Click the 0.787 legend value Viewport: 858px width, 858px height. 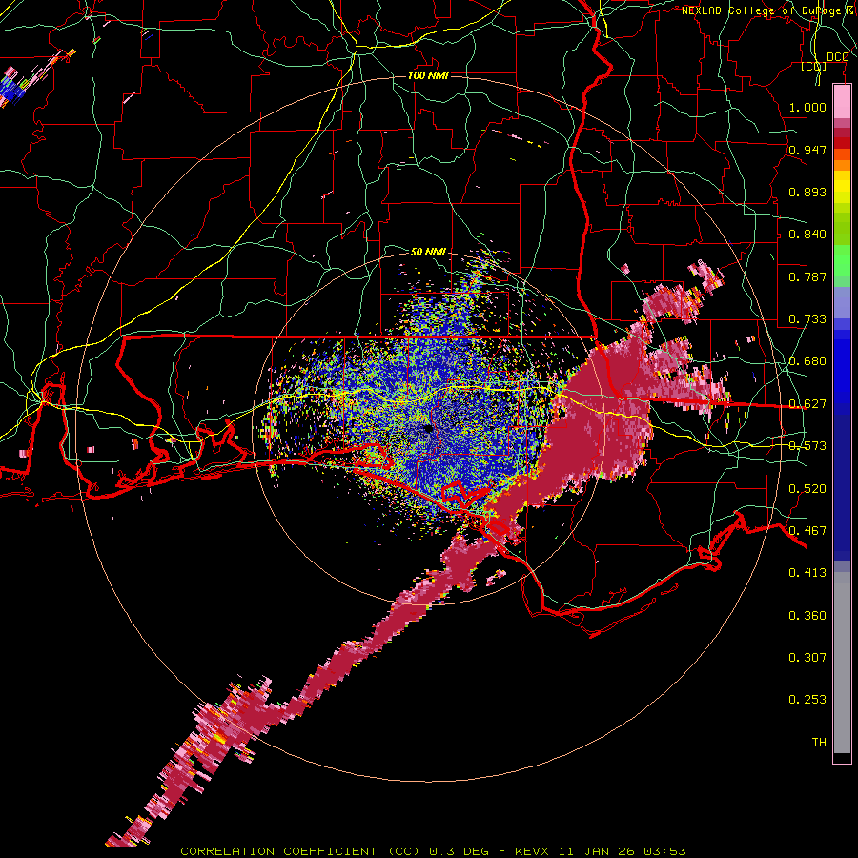(x=807, y=276)
